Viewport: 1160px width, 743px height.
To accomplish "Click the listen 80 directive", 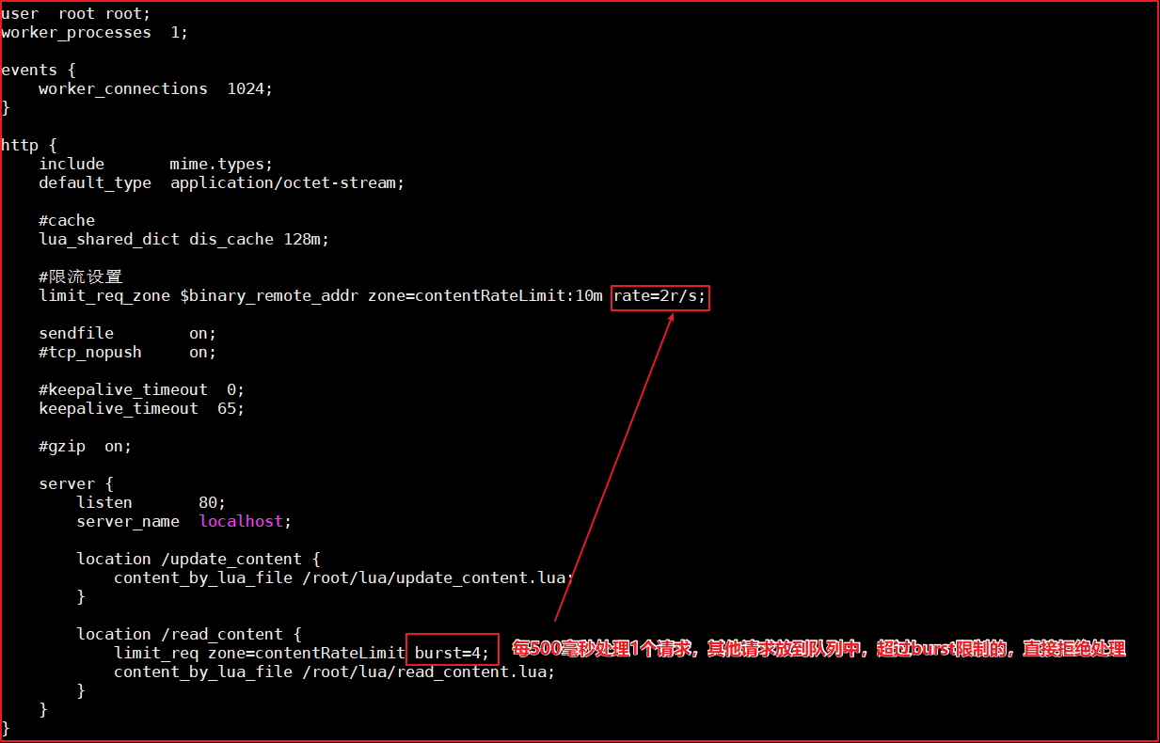I will tap(151, 502).
